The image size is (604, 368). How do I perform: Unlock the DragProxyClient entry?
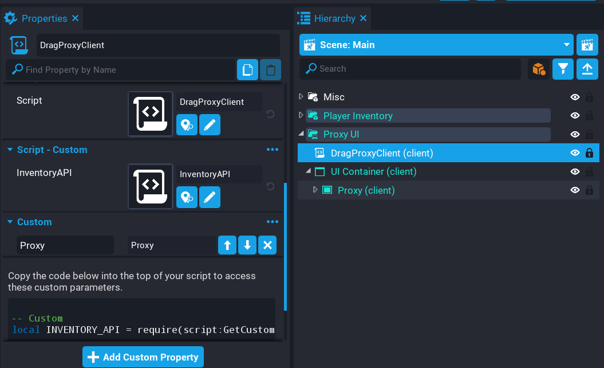(x=590, y=152)
